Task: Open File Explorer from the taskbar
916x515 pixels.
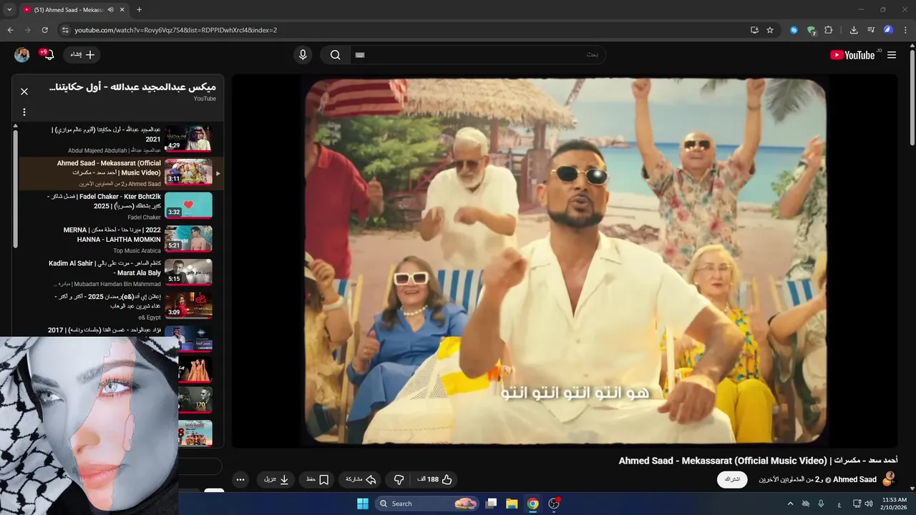Action: coord(512,504)
